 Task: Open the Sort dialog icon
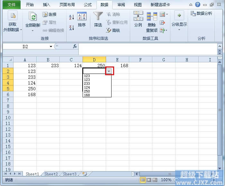click(x=82, y=16)
